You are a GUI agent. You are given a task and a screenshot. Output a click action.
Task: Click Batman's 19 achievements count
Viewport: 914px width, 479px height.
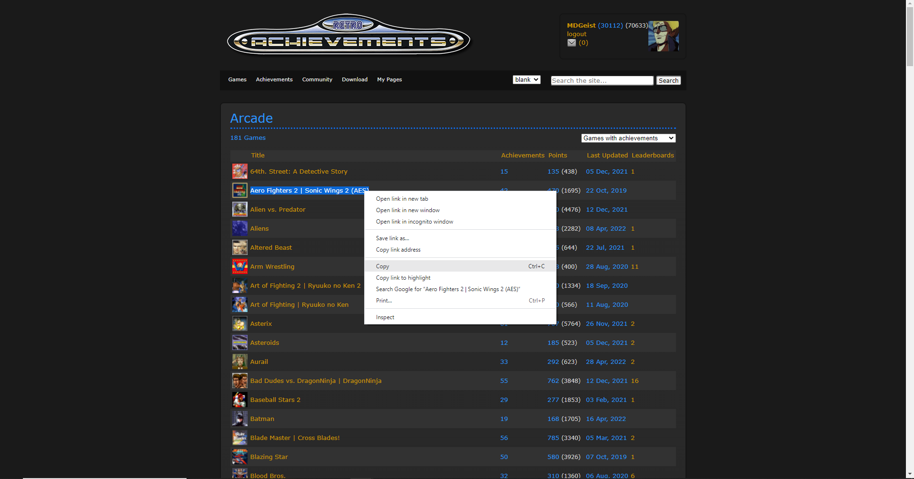(504, 419)
